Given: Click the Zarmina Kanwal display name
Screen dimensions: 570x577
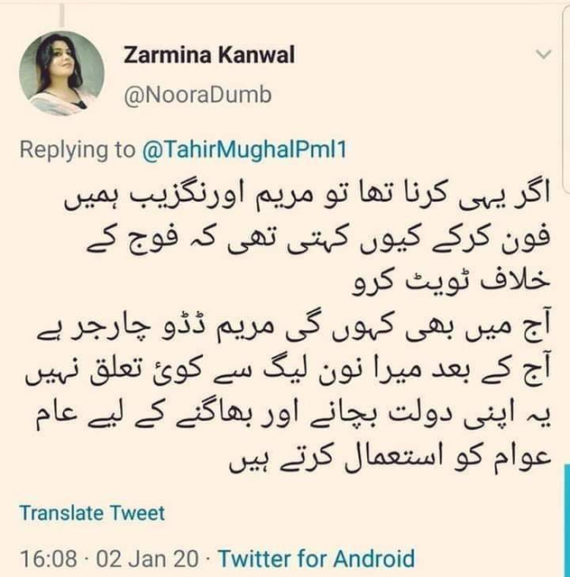Looking at the screenshot, I should pyautogui.click(x=208, y=55).
